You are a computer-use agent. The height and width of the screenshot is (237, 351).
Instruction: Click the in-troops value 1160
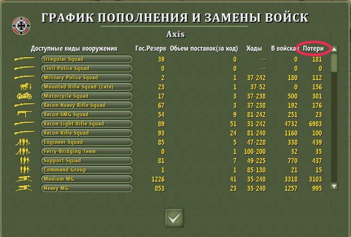point(291,133)
